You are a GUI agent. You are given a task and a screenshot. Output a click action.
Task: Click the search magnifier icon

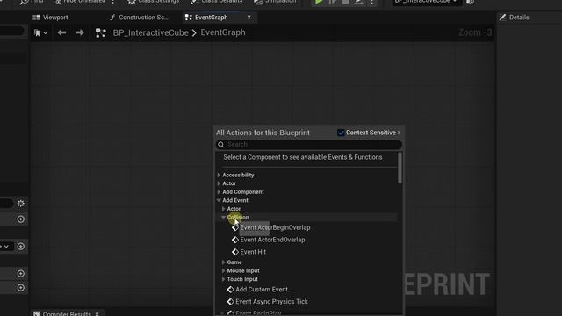point(221,144)
